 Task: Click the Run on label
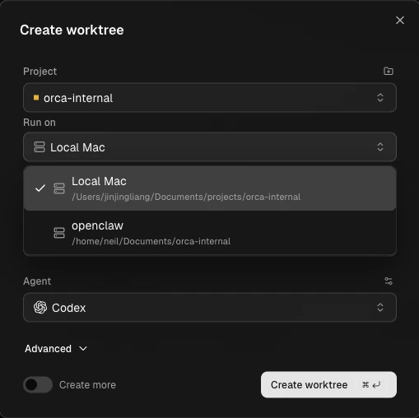[40, 123]
